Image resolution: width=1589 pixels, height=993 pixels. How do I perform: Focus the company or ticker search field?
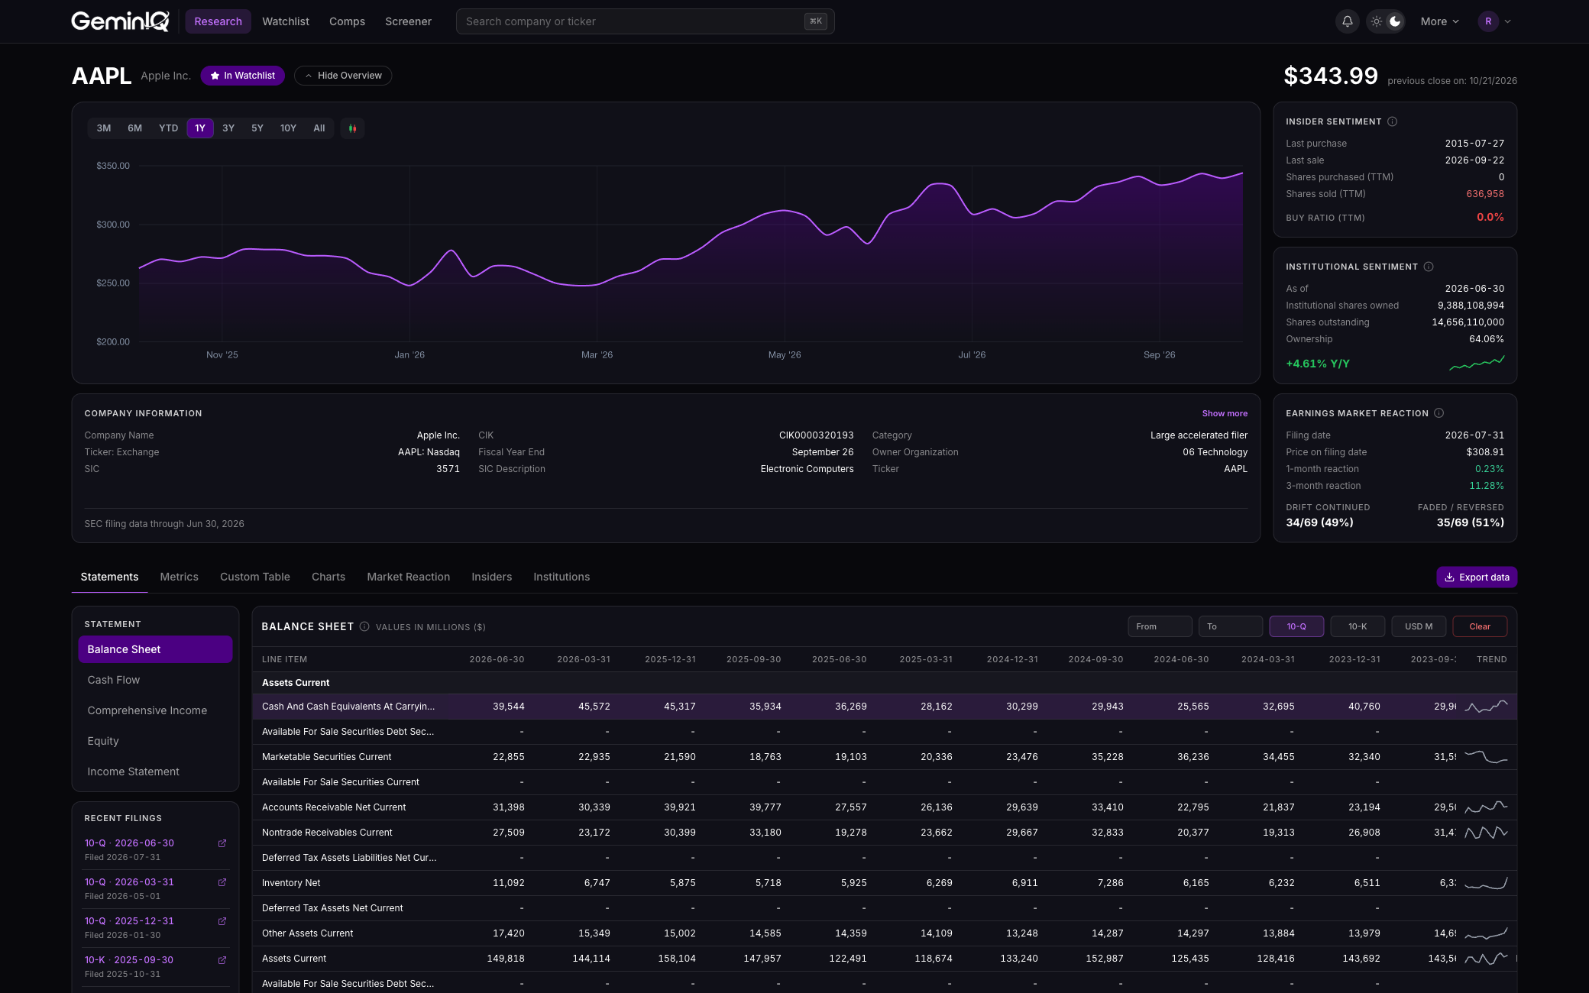tap(645, 21)
